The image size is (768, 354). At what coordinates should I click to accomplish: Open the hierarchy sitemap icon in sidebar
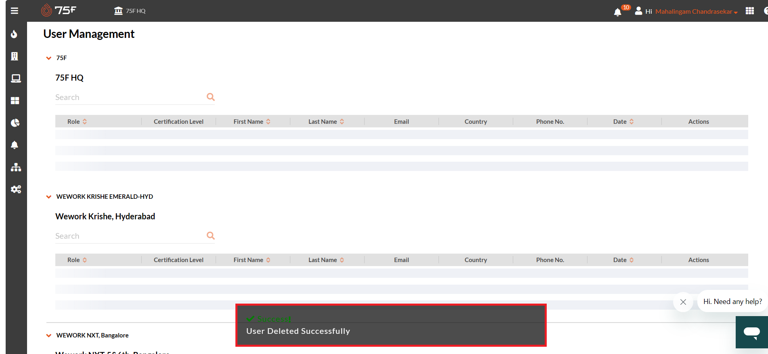click(x=16, y=167)
